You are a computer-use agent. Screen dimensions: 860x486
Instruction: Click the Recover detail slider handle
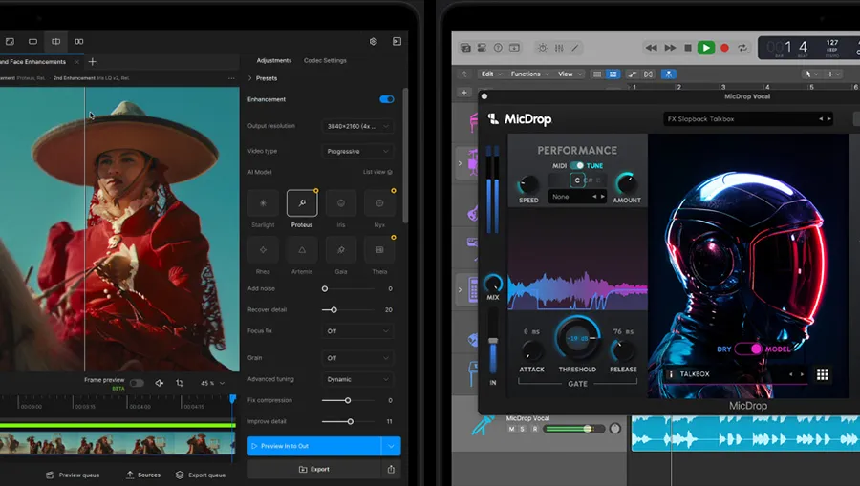(x=333, y=310)
